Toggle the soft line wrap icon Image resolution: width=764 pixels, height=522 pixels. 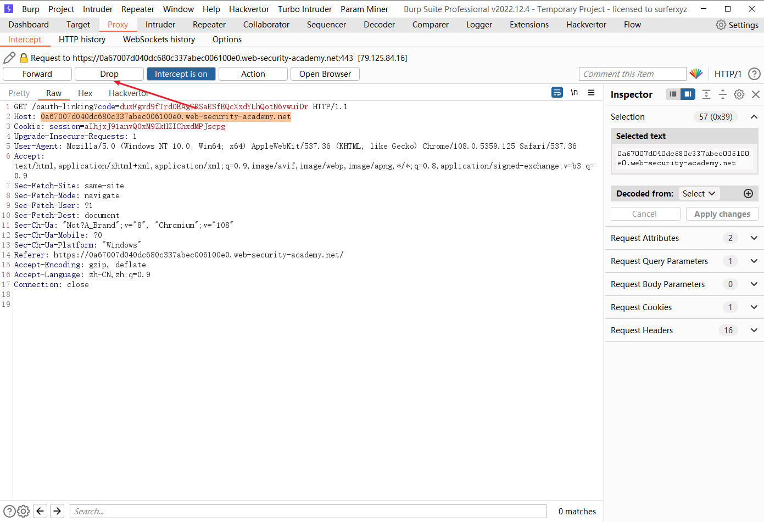557,92
